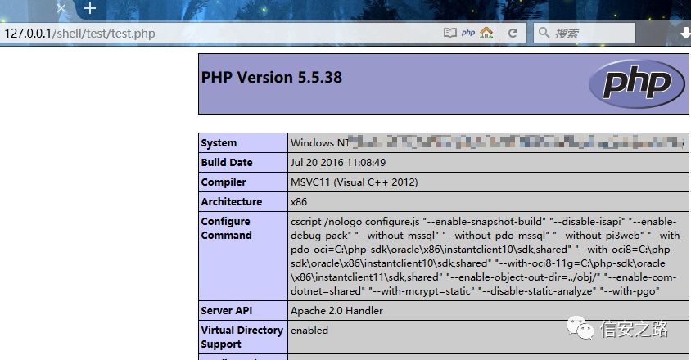Select value Jul 20 2016 11:08:49

[338, 163]
